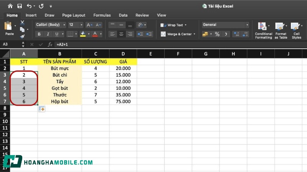This screenshot has height=172, width=307.
Task: Toggle Bold formatting
Action: [x=39, y=34]
